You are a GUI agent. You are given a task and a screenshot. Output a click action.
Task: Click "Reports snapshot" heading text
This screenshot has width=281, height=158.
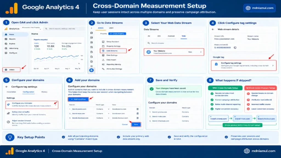tap(41, 39)
